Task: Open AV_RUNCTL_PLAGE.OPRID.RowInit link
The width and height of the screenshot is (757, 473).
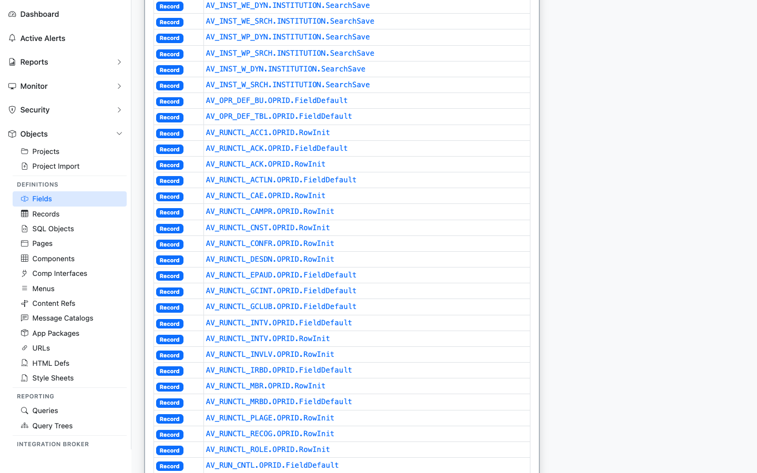Action: tap(270, 418)
